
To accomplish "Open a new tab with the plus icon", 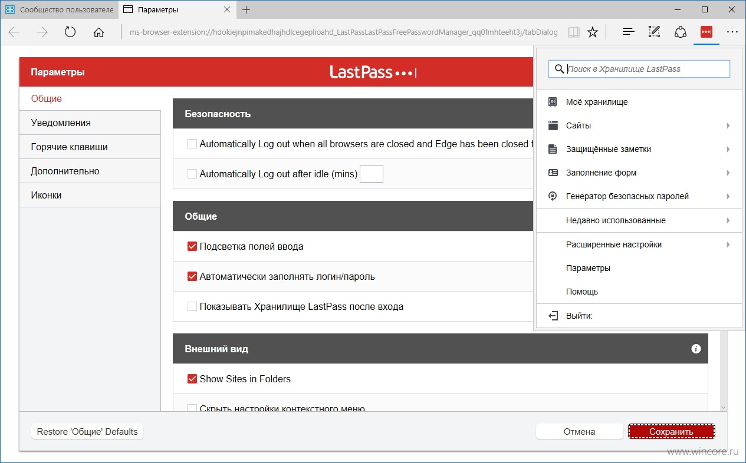I will [x=246, y=9].
